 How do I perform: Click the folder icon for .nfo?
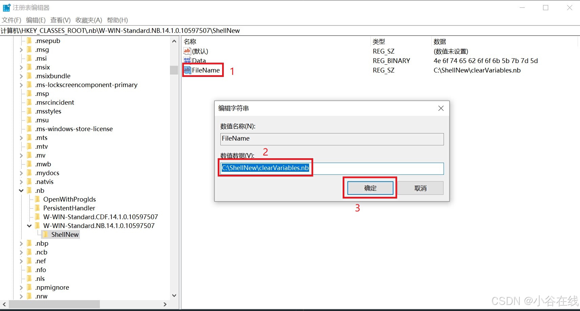[30, 270]
